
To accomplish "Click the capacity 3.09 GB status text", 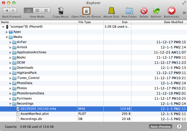I will pos(37,127).
